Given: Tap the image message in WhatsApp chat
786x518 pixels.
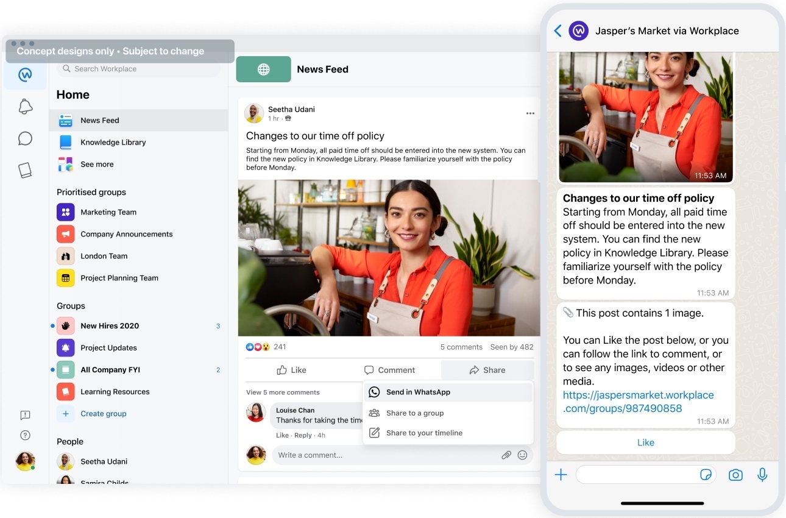Looking at the screenshot, I should pyautogui.click(x=646, y=117).
